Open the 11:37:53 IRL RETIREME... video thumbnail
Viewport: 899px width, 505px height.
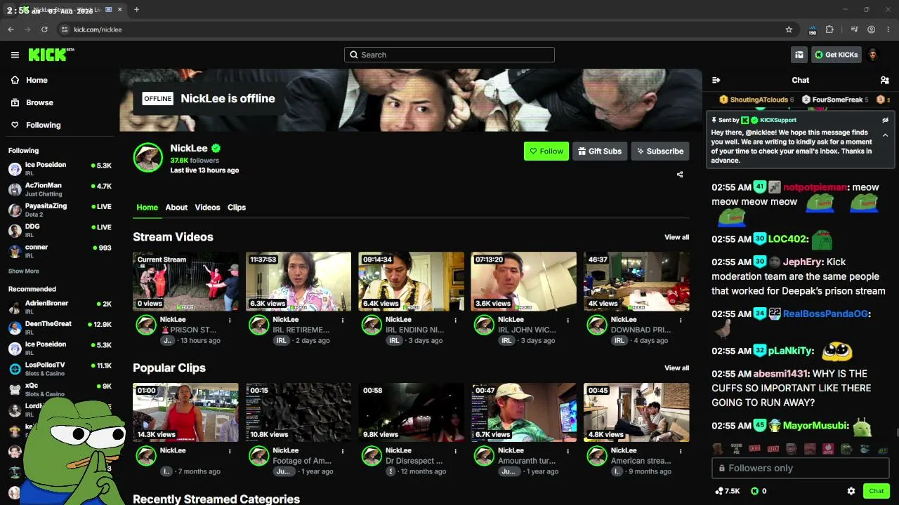(x=298, y=281)
